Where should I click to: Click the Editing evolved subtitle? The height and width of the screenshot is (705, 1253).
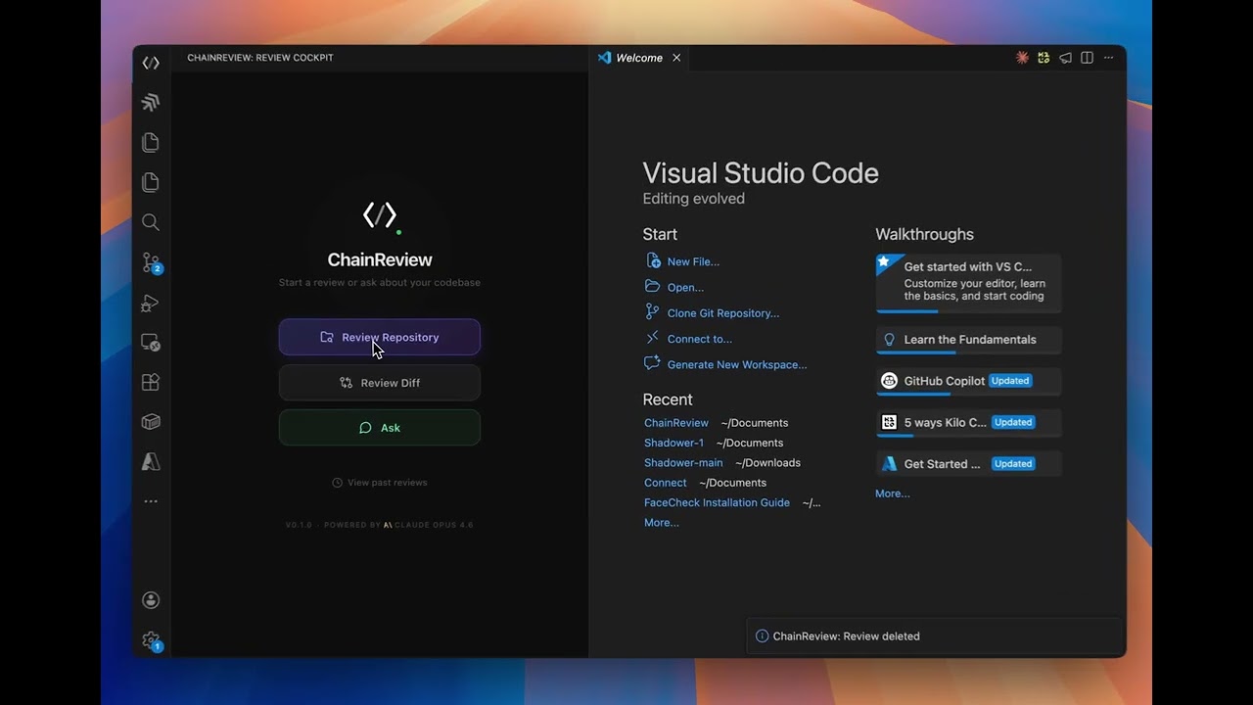(694, 199)
